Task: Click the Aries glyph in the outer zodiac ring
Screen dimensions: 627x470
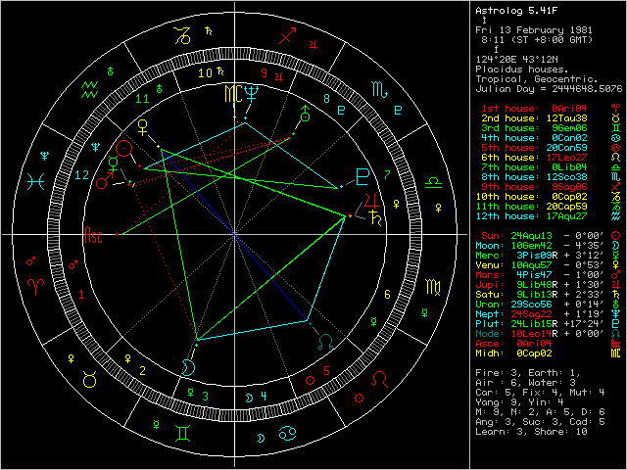Action: pos(36,287)
